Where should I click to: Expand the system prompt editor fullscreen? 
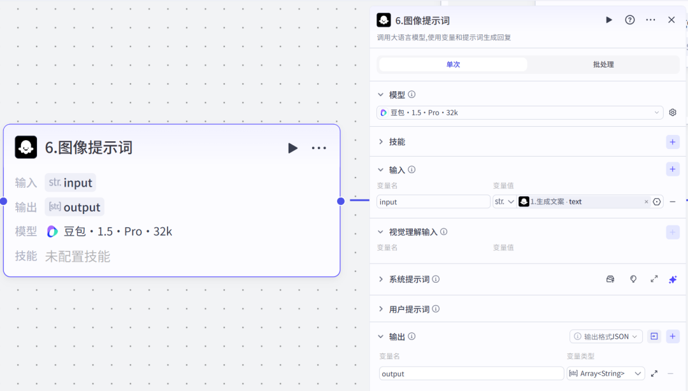[654, 279]
